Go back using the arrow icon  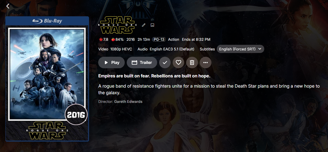pos(8,6)
